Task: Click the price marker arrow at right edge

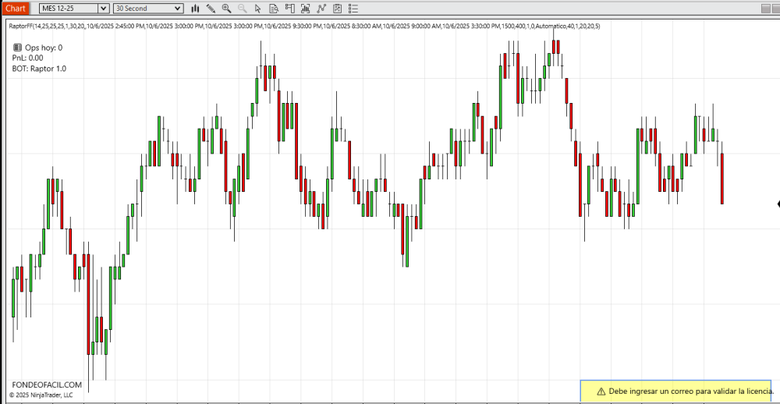Action: (778, 204)
